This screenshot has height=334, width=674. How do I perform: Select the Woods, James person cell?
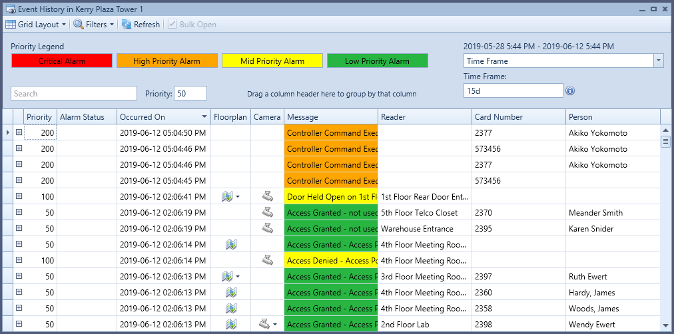[x=613, y=308]
